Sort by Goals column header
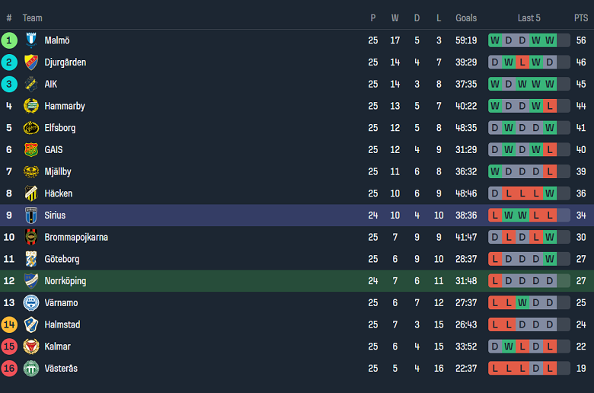Image resolution: width=594 pixels, height=393 pixels. tap(466, 18)
